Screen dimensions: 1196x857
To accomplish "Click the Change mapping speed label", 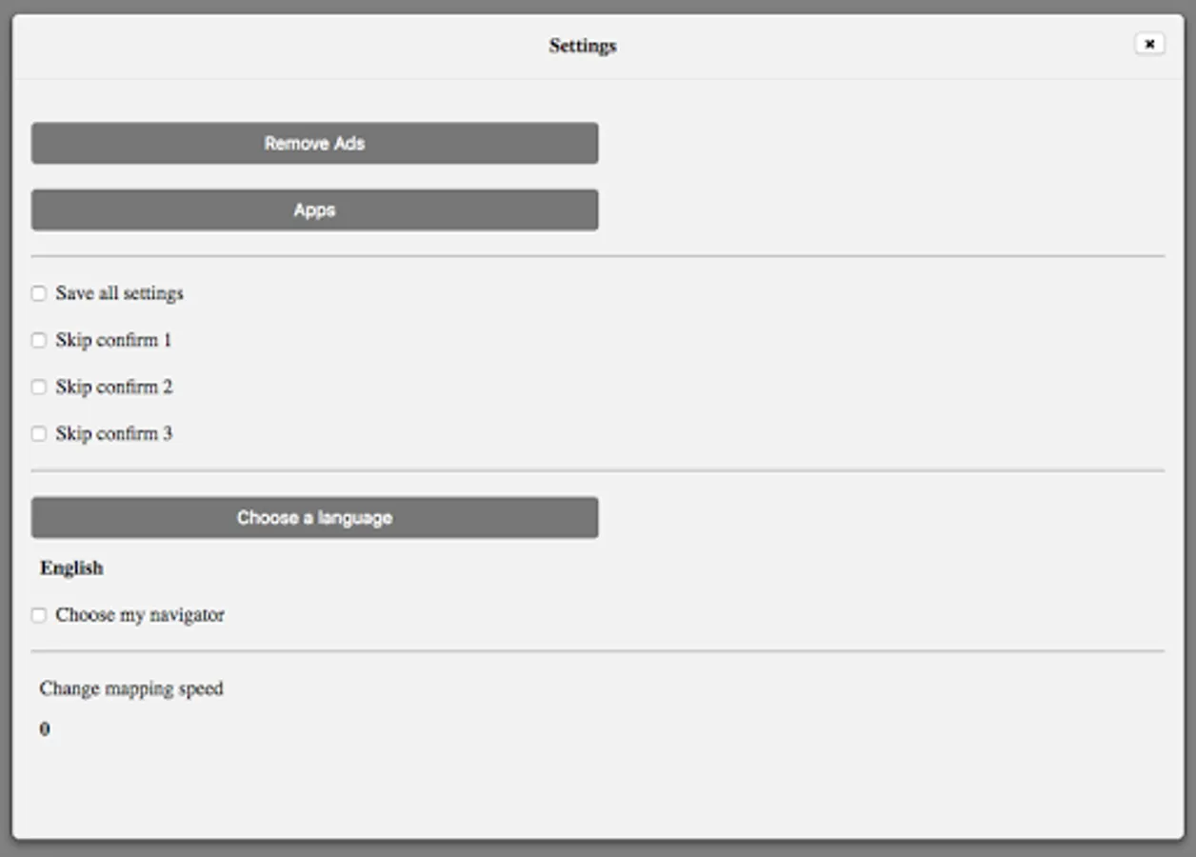I will (x=131, y=688).
